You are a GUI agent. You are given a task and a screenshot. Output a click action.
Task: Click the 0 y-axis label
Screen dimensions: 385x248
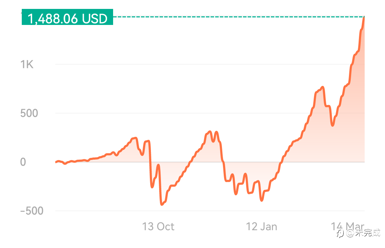point(23,162)
